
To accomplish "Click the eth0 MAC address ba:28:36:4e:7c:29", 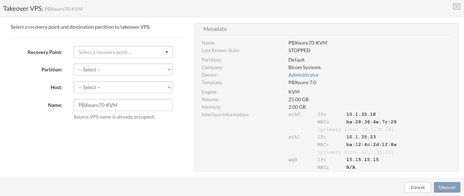I will click(371, 122).
